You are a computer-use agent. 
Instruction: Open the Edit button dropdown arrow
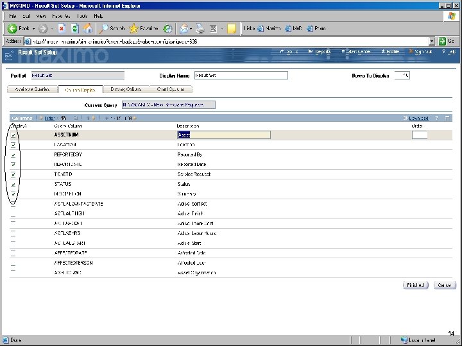click(222, 29)
